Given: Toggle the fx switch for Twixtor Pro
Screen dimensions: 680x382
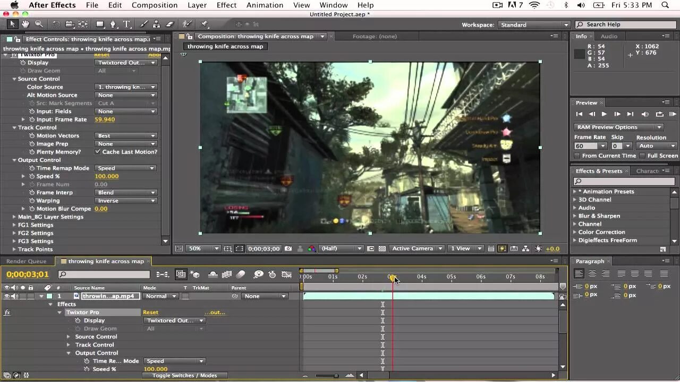Looking at the screenshot, I should click(x=7, y=312).
